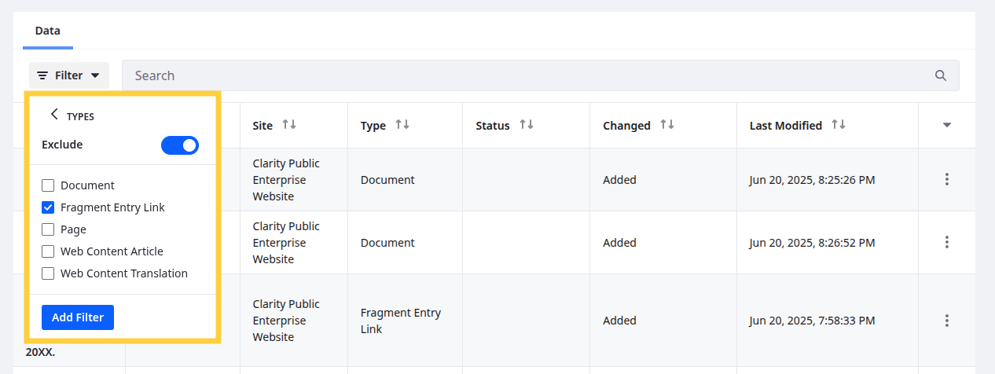Check the Page type checkbox

pos(48,229)
